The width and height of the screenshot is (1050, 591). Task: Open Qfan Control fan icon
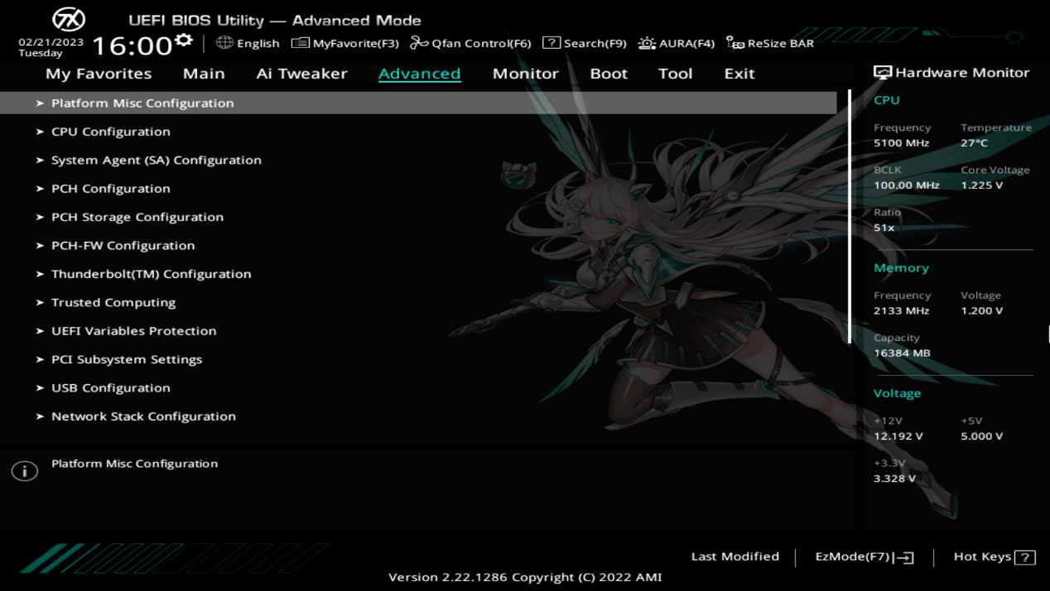click(x=420, y=43)
